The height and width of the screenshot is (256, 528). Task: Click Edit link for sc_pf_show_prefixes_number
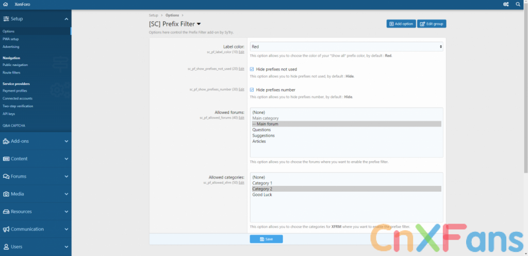pyautogui.click(x=241, y=89)
